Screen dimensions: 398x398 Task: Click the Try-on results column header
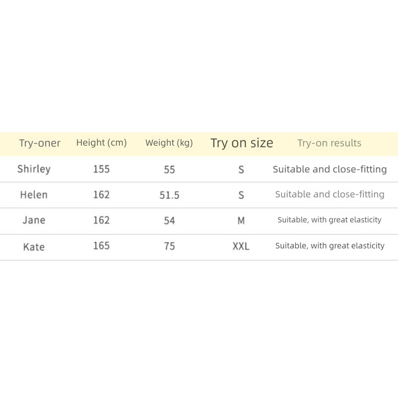point(329,143)
